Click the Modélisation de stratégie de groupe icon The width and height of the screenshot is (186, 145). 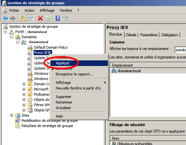tap(18, 121)
